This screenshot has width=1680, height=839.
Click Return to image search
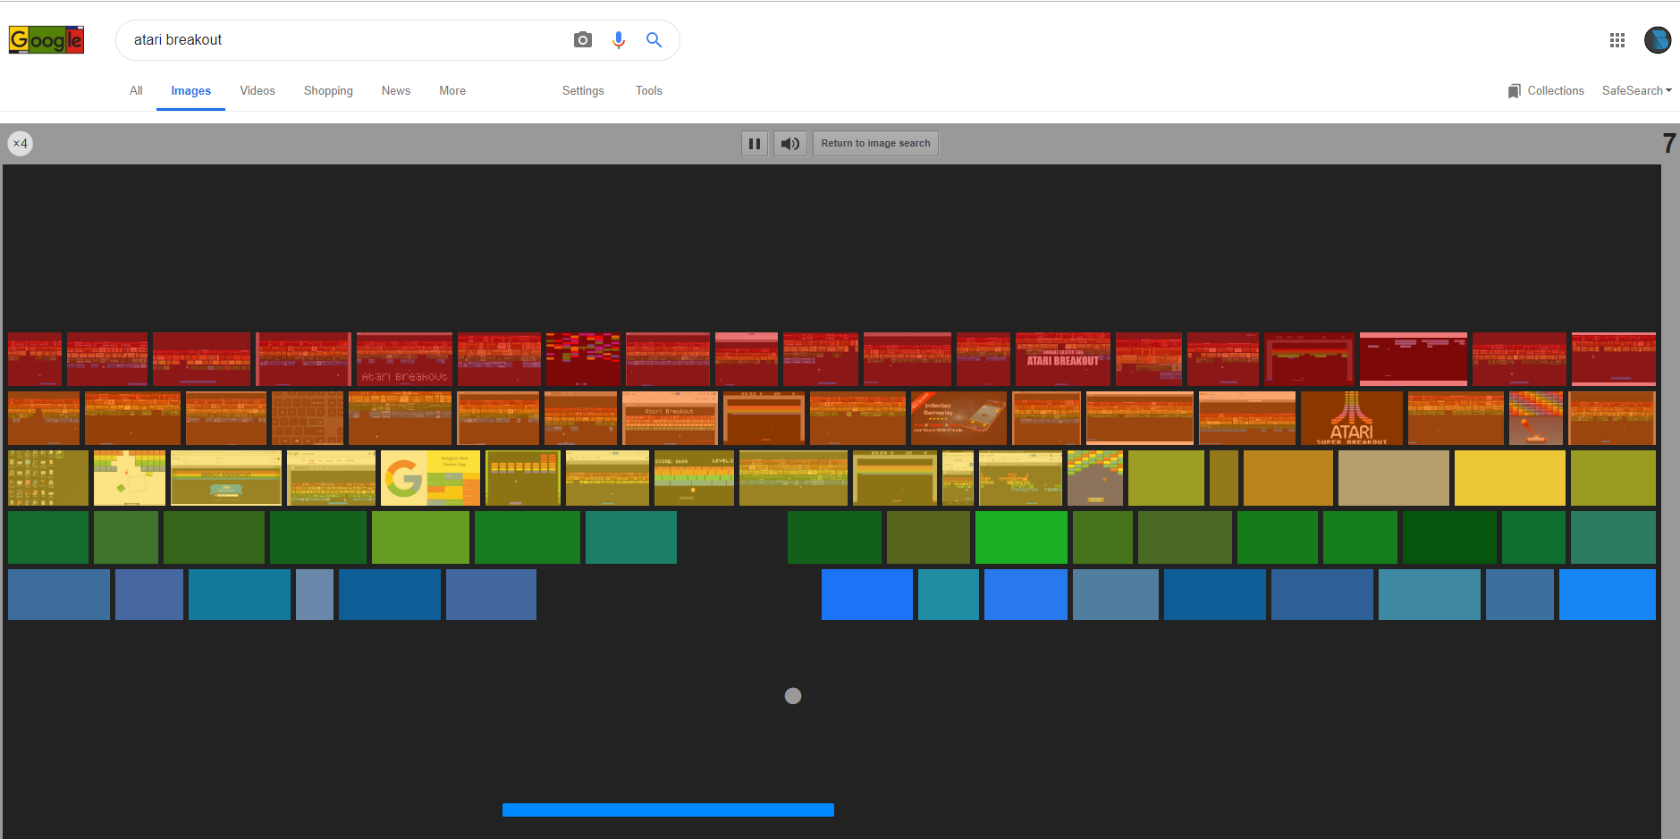click(x=875, y=143)
